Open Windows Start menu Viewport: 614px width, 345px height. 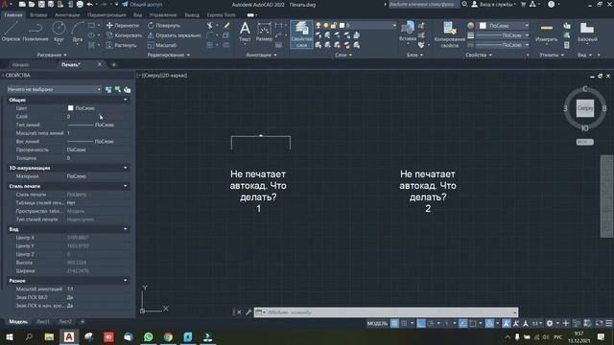tap(10, 336)
